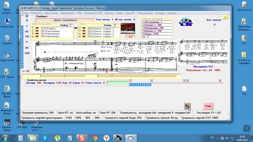Click the blue dash button between Оркестровка and Пэд

(76, 28)
